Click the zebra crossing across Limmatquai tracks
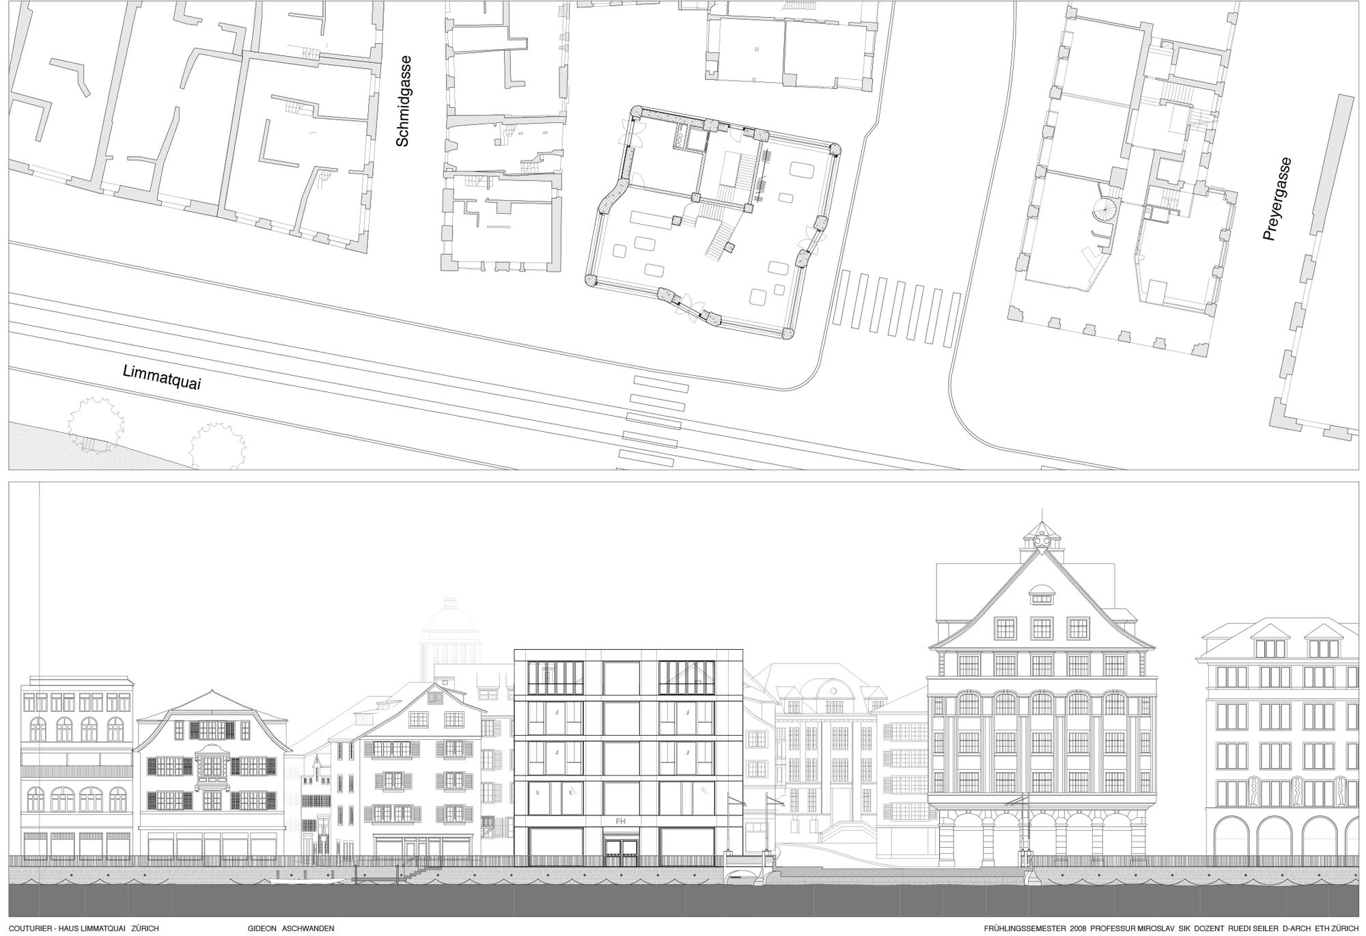Image resolution: width=1366 pixels, height=936 pixels. click(654, 422)
